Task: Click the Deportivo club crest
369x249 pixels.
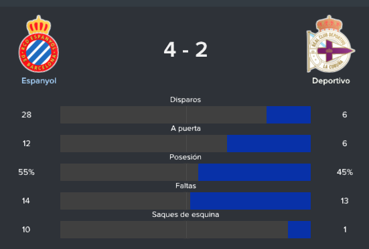Action: (331, 44)
